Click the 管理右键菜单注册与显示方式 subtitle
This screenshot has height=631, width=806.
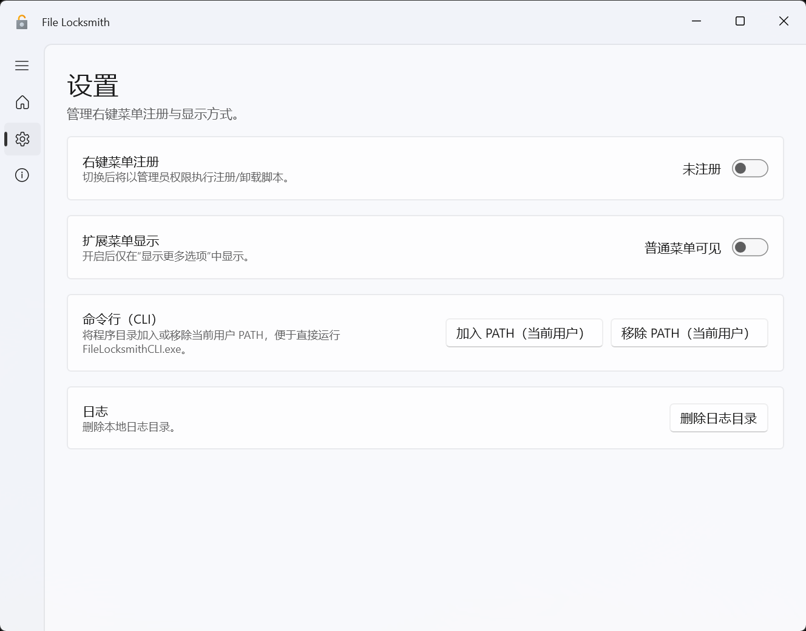pyautogui.click(x=152, y=114)
